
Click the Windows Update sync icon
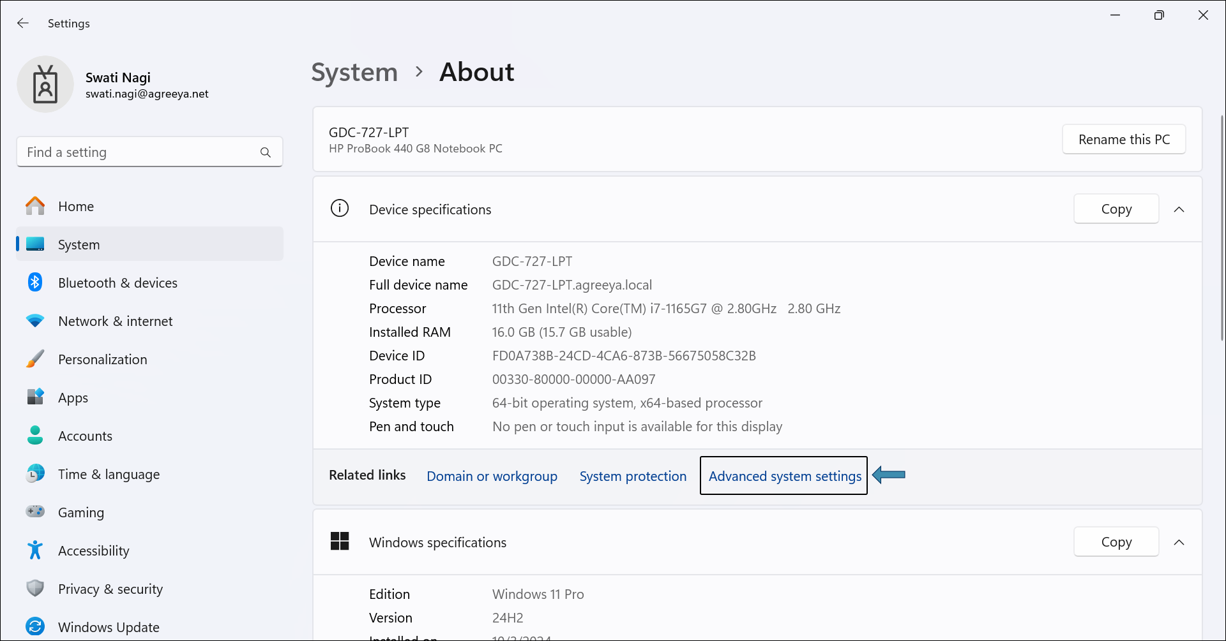[x=35, y=626]
